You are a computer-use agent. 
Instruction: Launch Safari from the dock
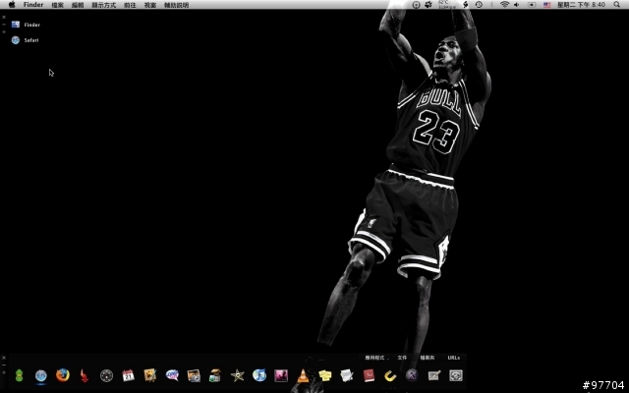click(41, 374)
